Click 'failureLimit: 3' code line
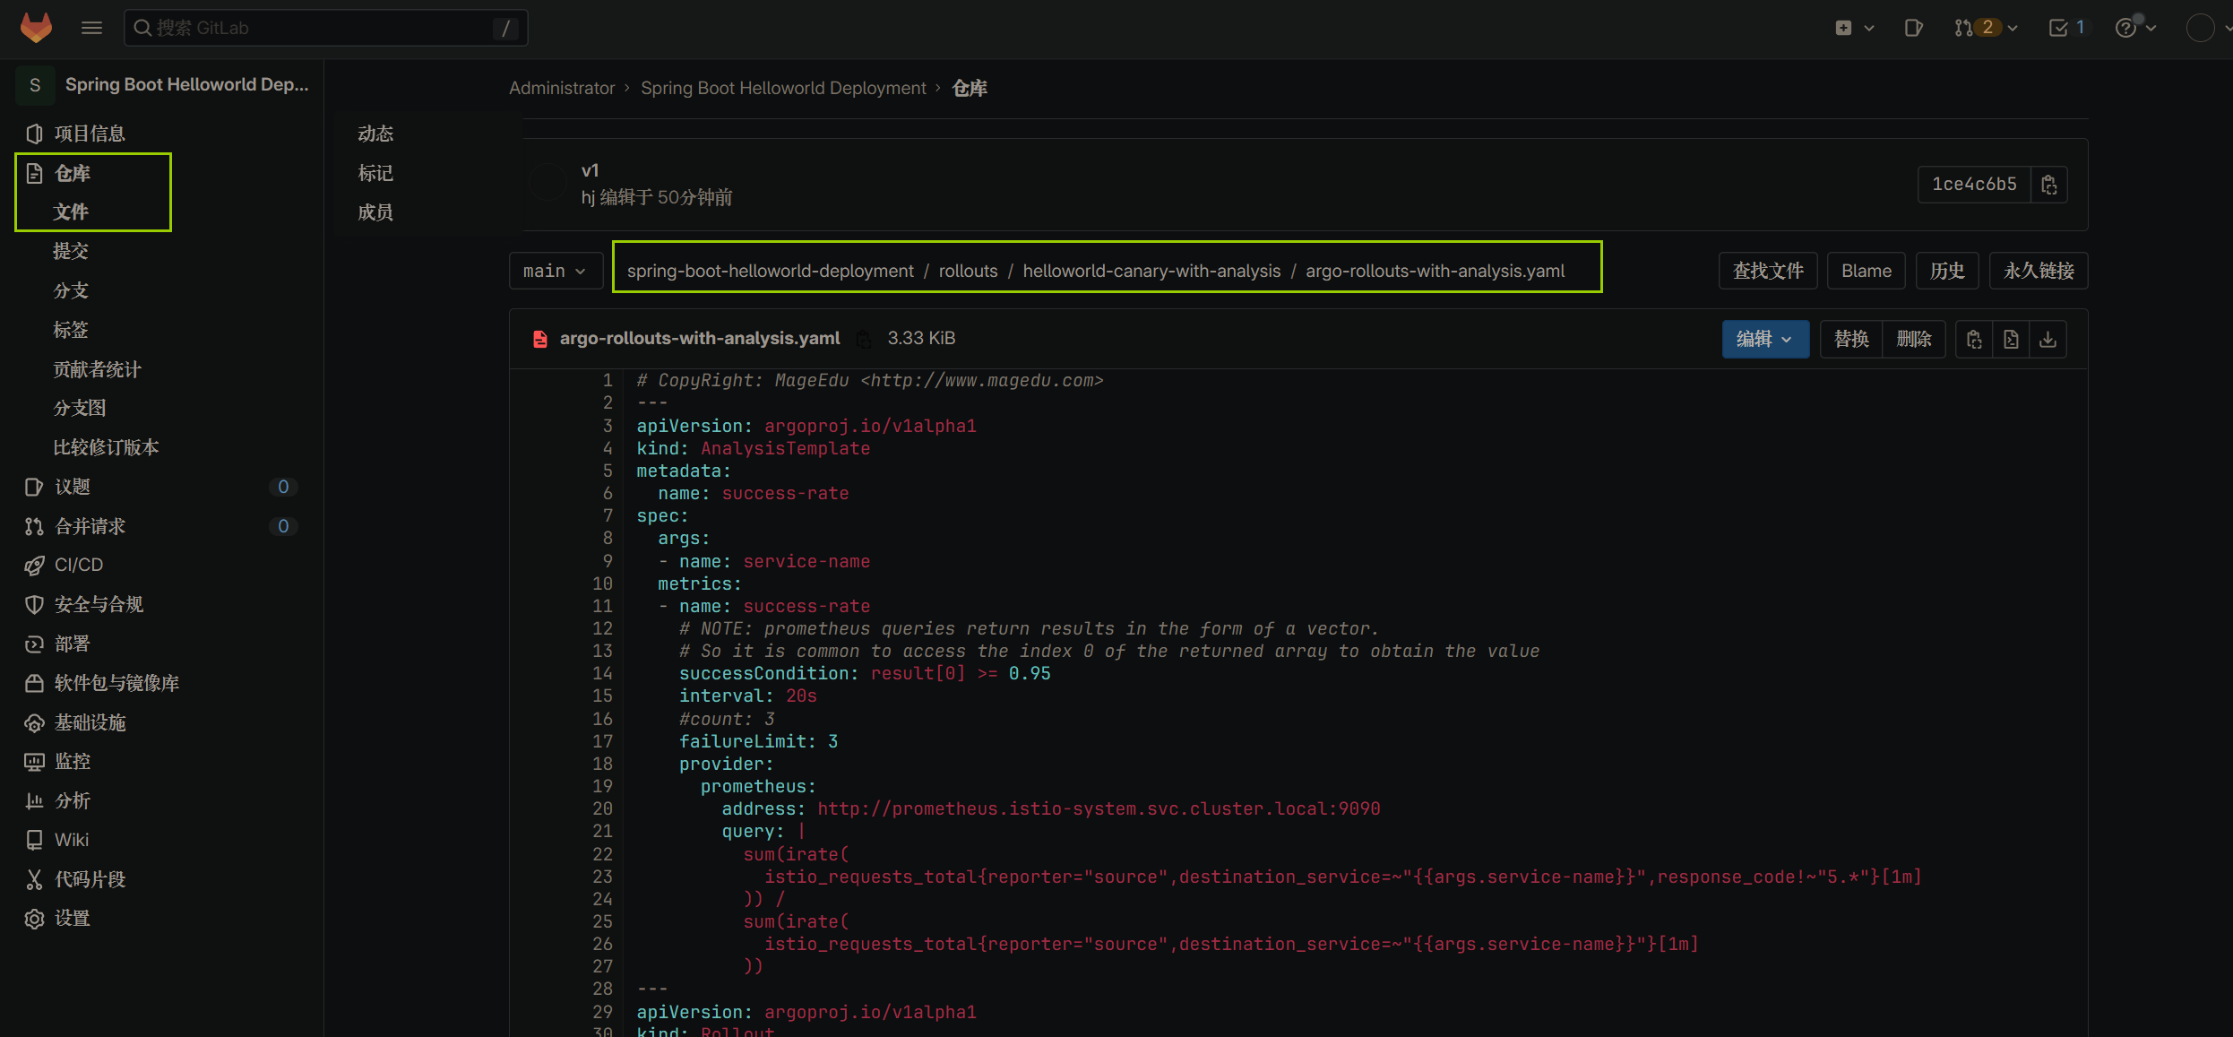 pyautogui.click(x=758, y=741)
